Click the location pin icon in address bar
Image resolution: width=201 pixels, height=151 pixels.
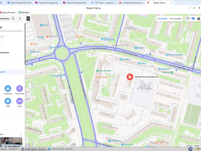coord(194,8)
